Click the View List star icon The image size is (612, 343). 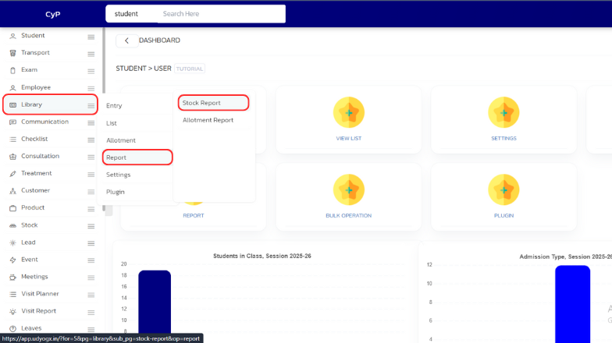point(349,113)
